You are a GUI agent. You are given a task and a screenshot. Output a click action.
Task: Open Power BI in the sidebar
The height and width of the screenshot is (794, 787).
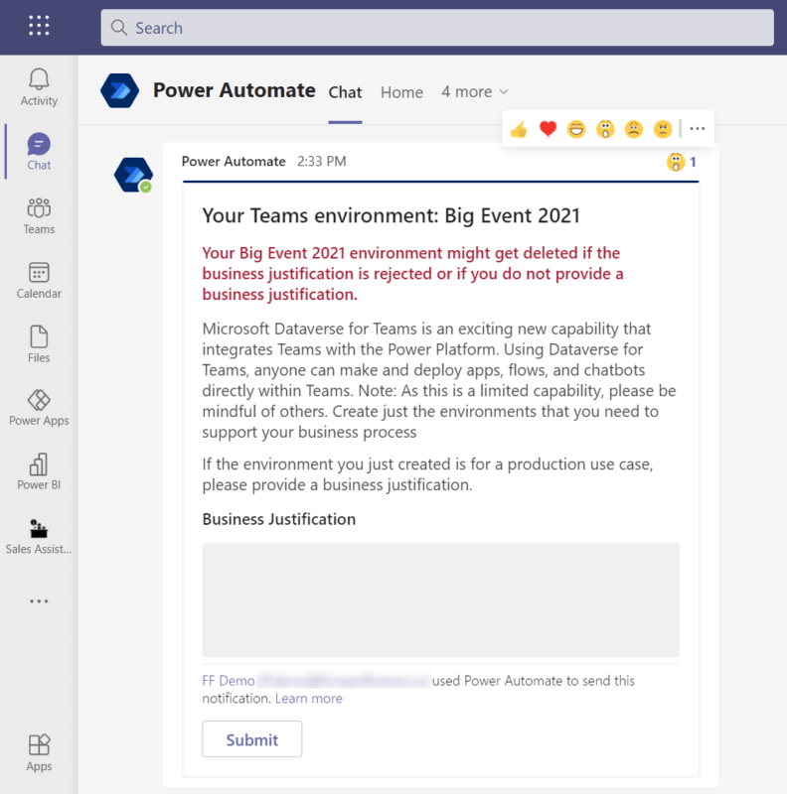pos(39,472)
